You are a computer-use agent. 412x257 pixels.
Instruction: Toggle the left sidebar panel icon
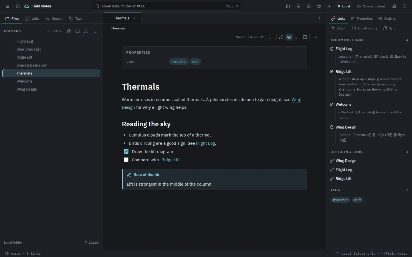tap(18, 6)
